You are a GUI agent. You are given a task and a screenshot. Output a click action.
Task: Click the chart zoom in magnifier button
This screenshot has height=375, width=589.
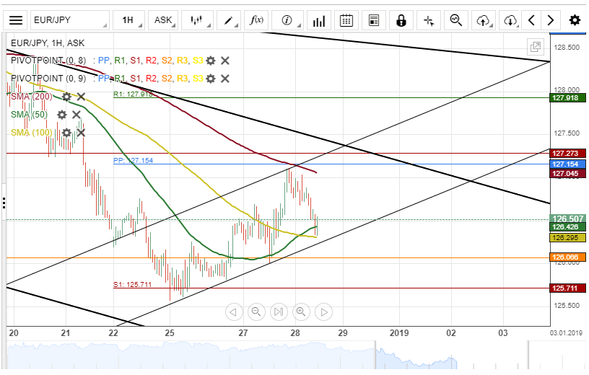tap(301, 312)
